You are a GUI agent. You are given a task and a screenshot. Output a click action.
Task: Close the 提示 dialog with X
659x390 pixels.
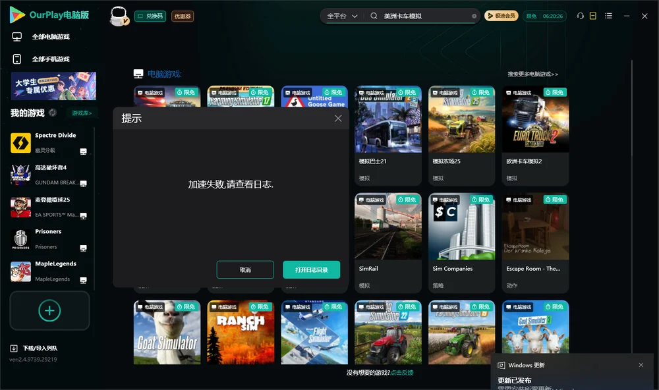click(x=338, y=119)
